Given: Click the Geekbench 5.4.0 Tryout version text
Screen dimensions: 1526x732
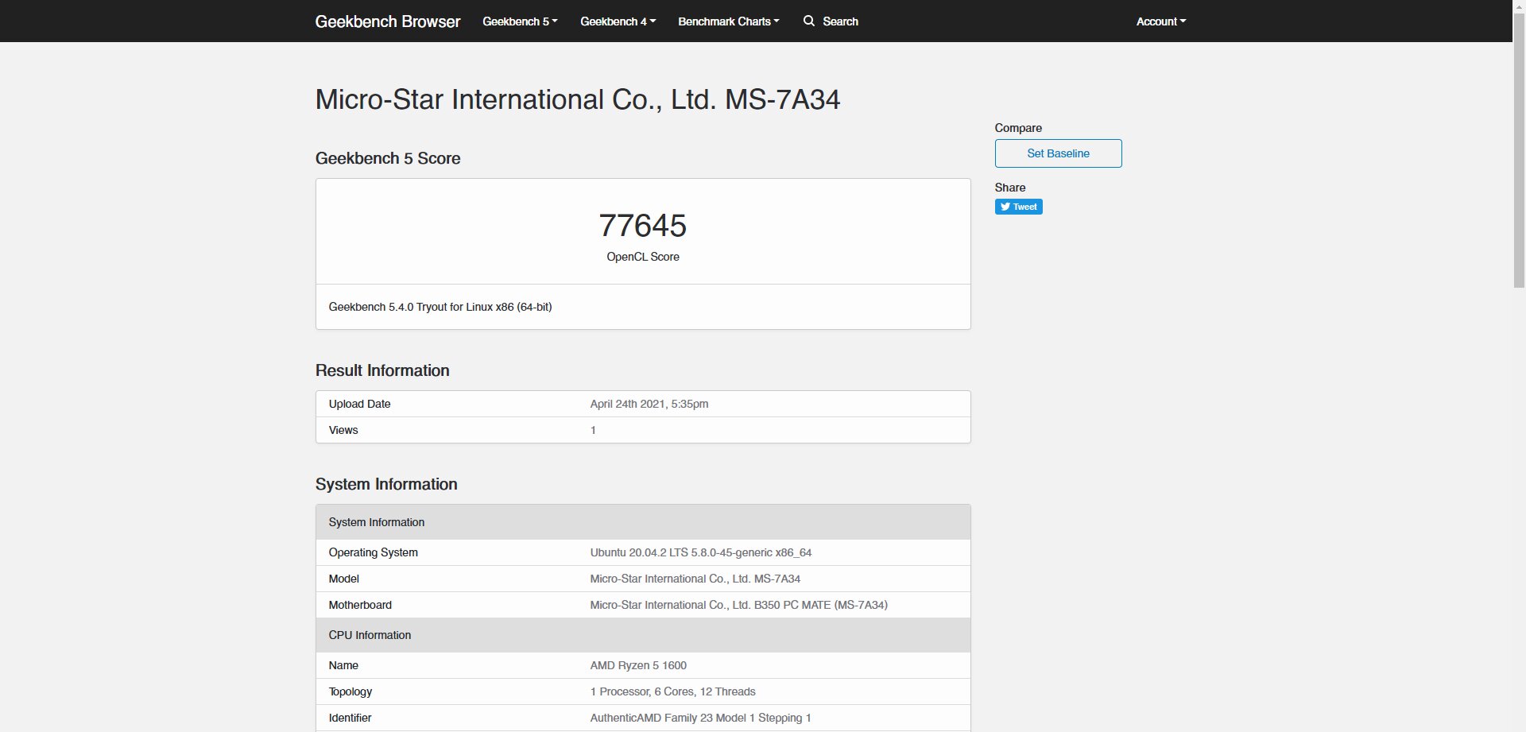Looking at the screenshot, I should tap(440, 307).
